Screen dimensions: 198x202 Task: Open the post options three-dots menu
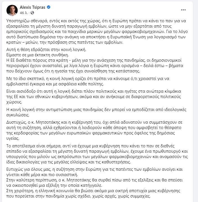click(x=183, y=10)
